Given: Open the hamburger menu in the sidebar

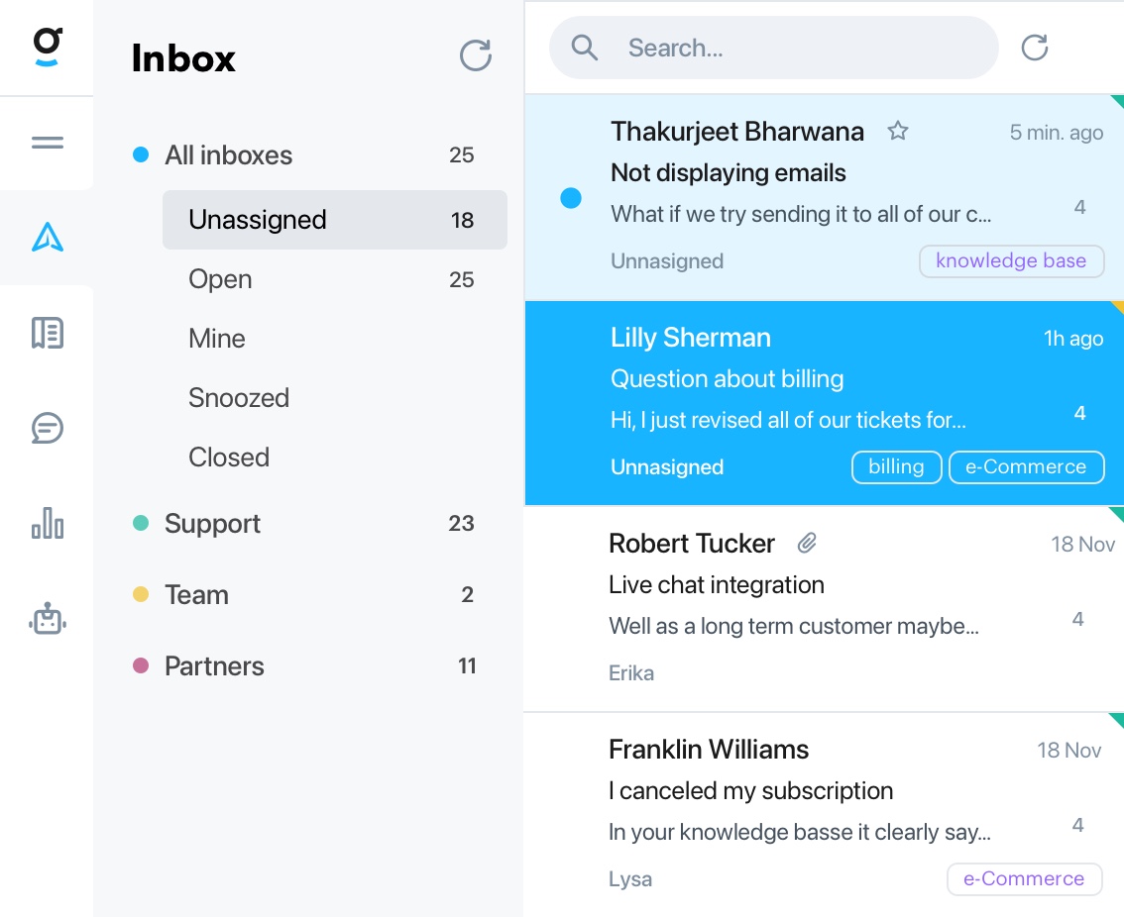Looking at the screenshot, I should click(48, 143).
